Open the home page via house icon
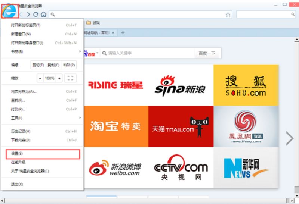This screenshot has width=299, height=204. click(44, 14)
